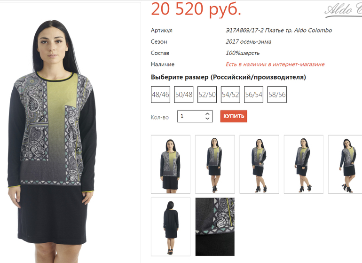Click the red availability status text
Viewport: 362px width, 263px height.
tap(275, 64)
